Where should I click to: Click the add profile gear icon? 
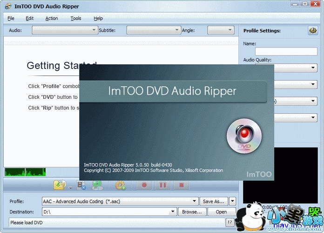click(x=120, y=185)
